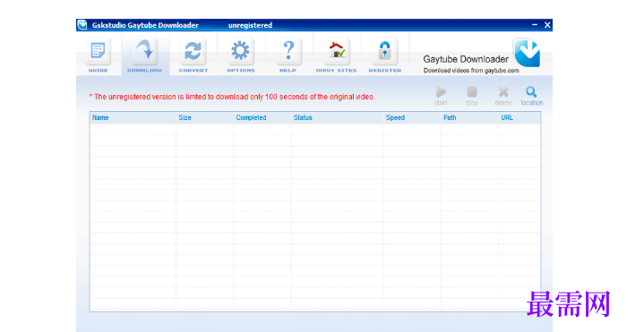Minimize the Gaytube Downloader window
Image resolution: width=627 pixels, height=332 pixels.
(x=535, y=25)
